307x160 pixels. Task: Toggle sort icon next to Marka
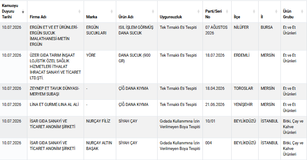(x=111, y=12)
